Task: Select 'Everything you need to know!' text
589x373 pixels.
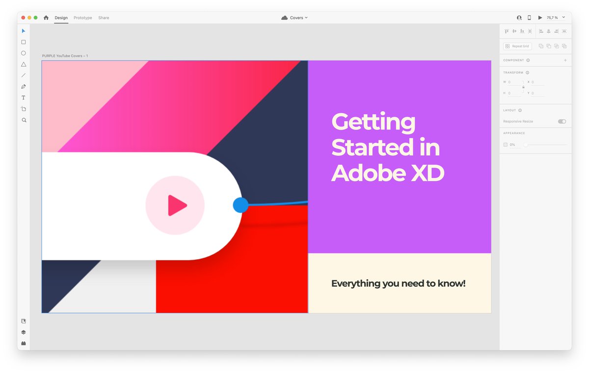Action: point(398,283)
